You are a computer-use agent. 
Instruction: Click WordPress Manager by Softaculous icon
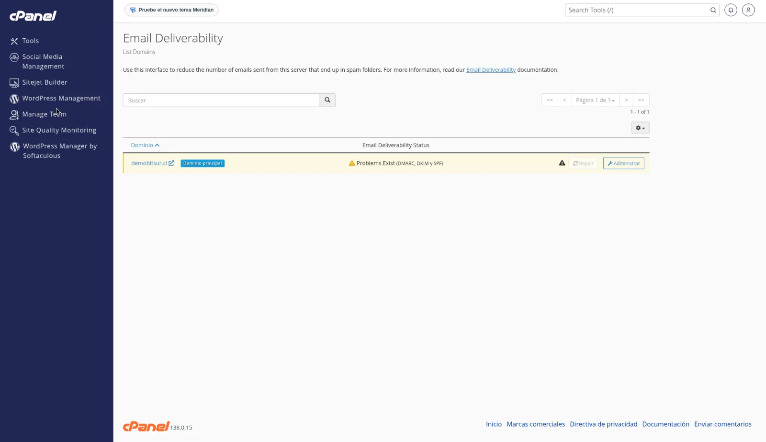[15, 147]
